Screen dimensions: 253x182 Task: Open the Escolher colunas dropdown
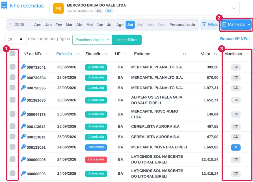[x=92, y=40]
